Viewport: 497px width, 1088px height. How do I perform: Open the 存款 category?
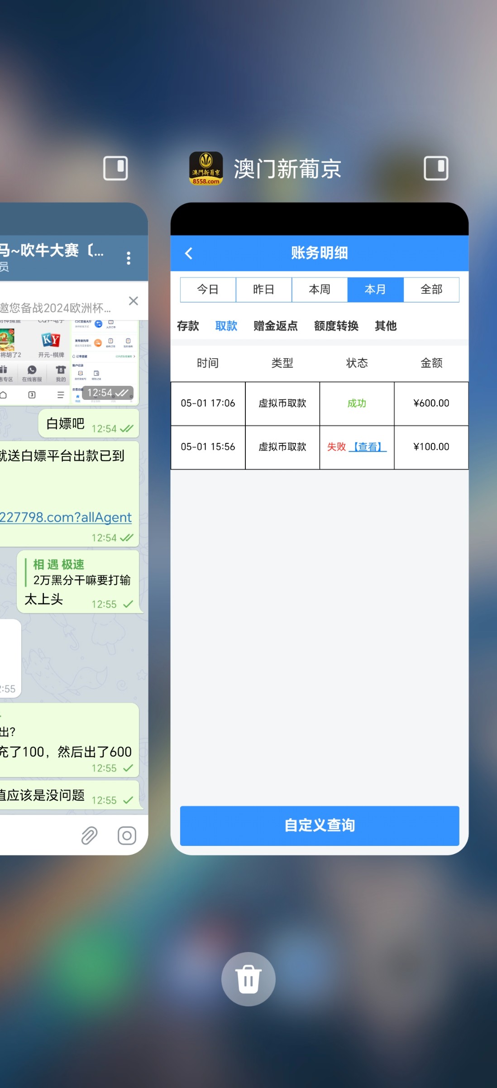point(188,326)
